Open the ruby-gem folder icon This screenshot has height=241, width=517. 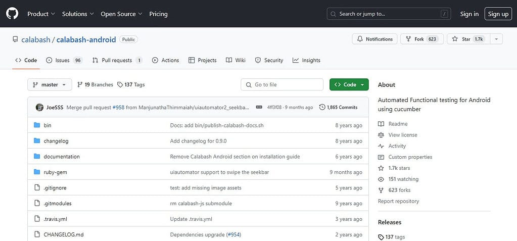37,172
